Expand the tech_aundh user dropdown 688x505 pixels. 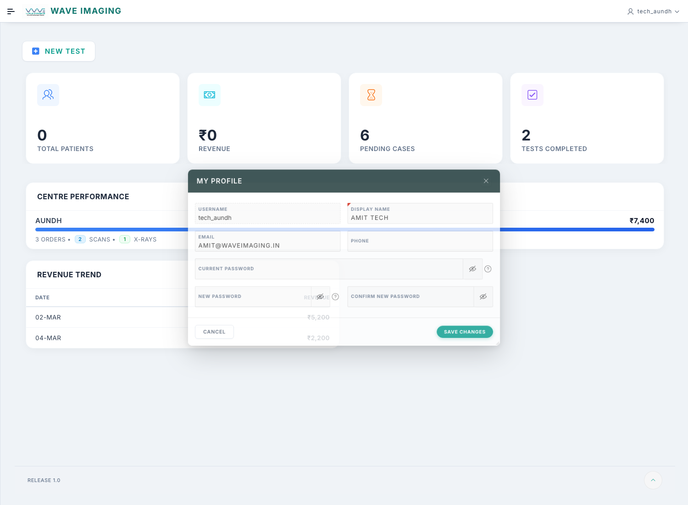pos(653,11)
